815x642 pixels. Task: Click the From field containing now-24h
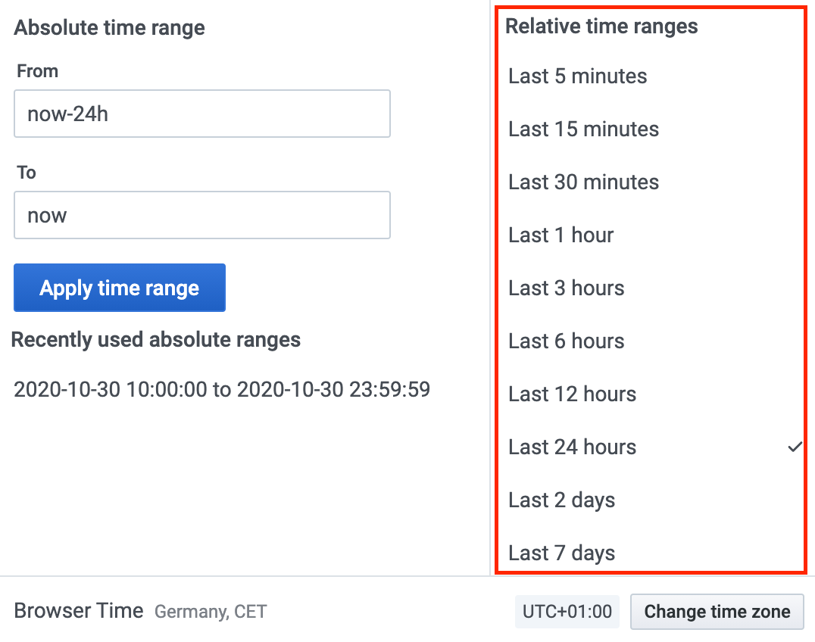[x=201, y=114]
